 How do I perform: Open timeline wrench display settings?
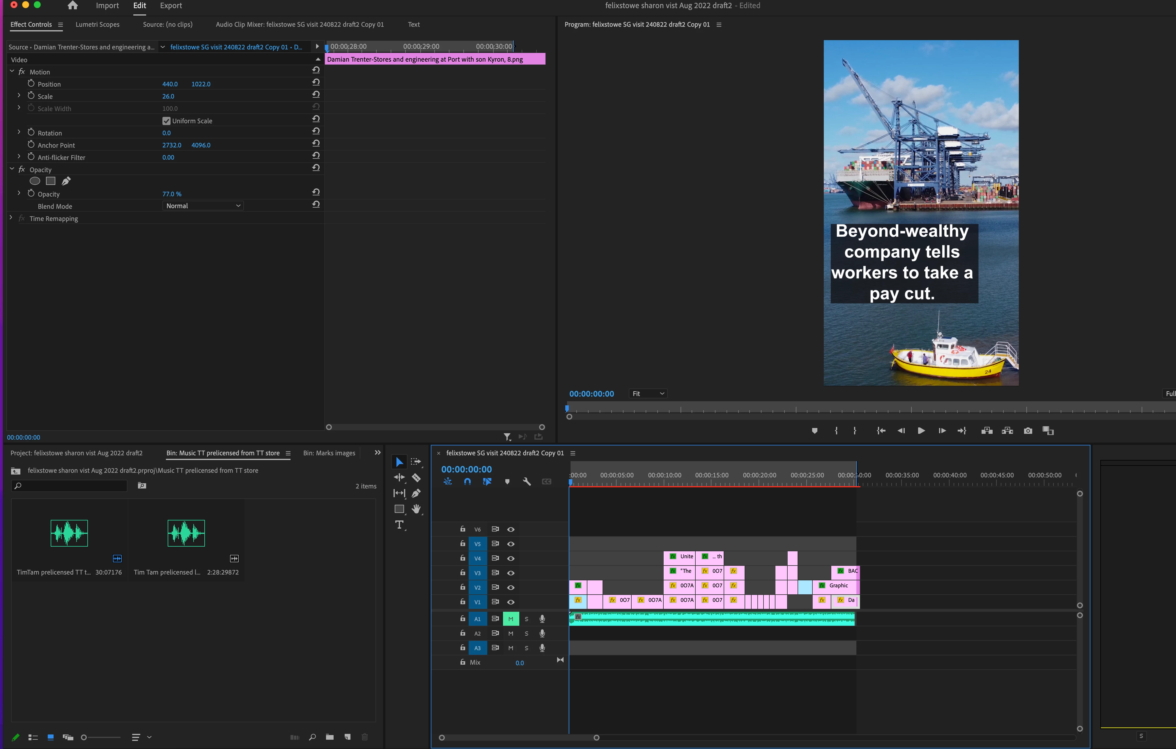pyautogui.click(x=527, y=481)
